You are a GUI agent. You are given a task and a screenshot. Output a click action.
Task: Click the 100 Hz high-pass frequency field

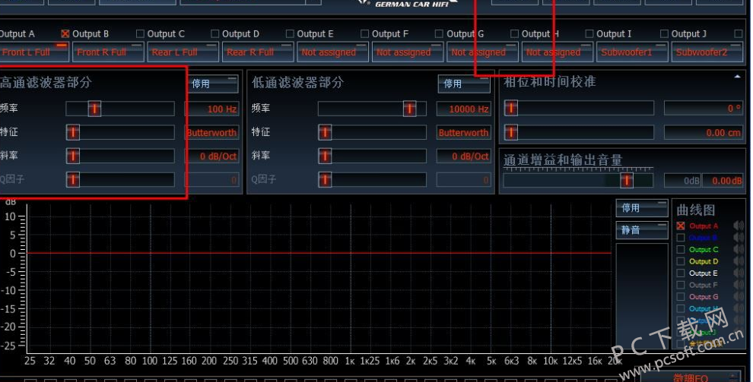(211, 109)
